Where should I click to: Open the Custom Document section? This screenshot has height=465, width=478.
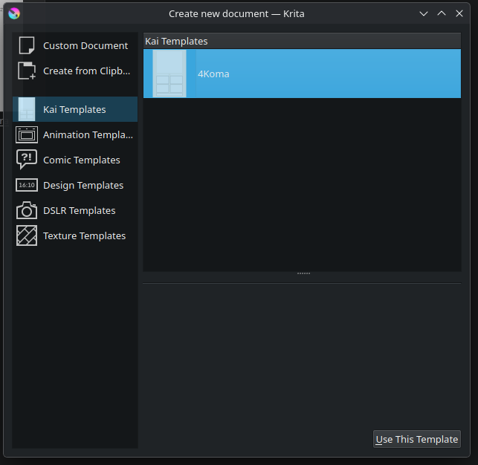coord(85,45)
